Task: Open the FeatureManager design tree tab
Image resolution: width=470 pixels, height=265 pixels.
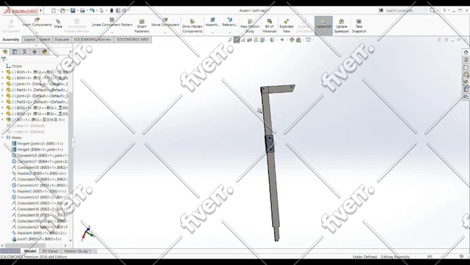Action: 5,52
